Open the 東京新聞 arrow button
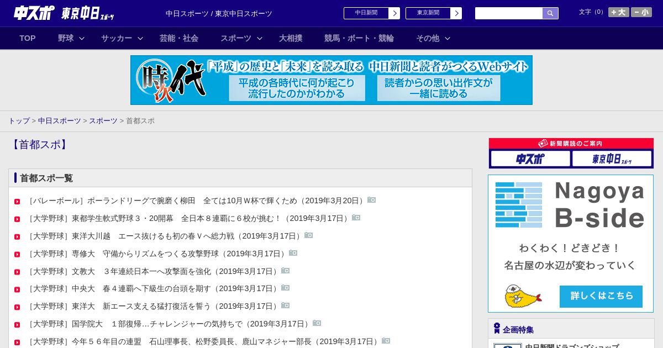Image resolution: width=663 pixels, height=348 pixels. coord(456,13)
